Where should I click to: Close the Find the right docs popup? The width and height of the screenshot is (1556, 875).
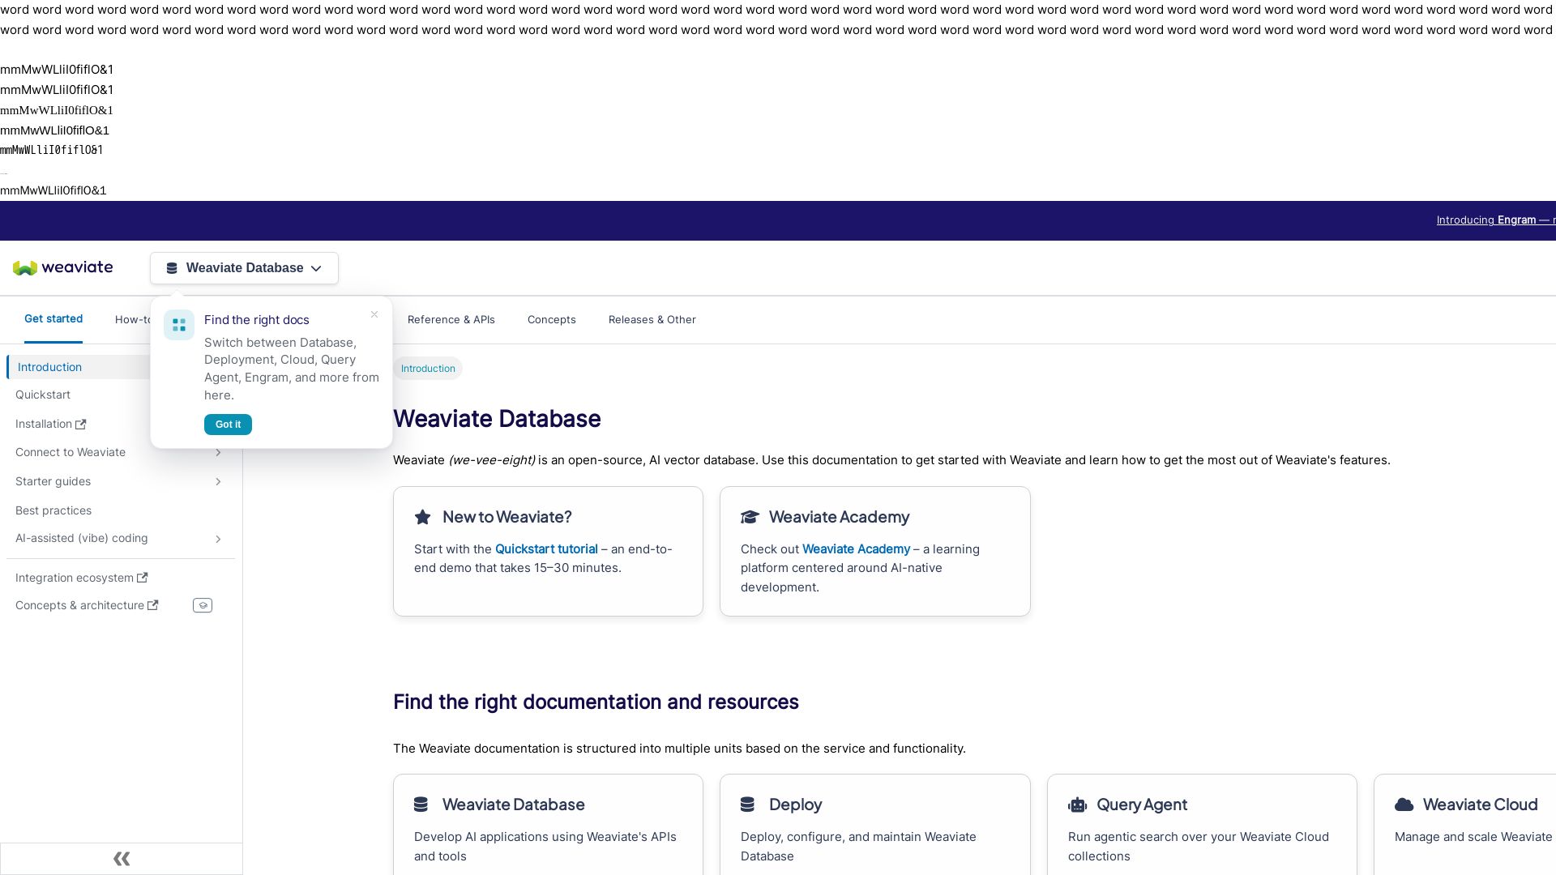click(374, 314)
